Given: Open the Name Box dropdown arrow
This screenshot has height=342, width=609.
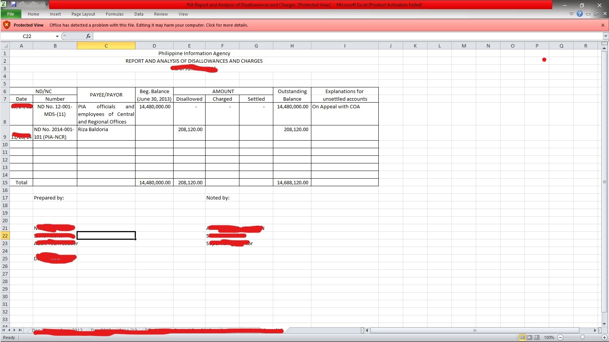Looking at the screenshot, I should [x=57, y=36].
